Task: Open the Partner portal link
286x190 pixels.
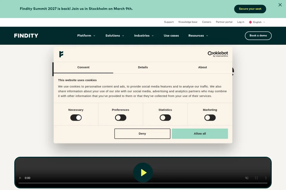Action: point(224,22)
